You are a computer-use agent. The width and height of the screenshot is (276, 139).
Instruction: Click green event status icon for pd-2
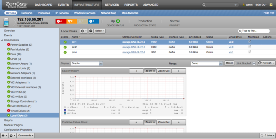[65, 47]
